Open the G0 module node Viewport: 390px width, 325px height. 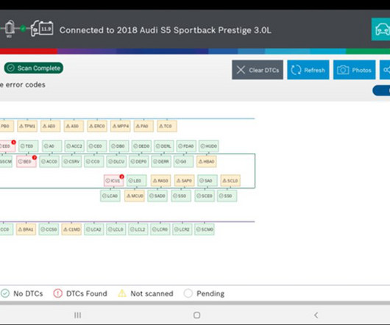[x=184, y=162]
